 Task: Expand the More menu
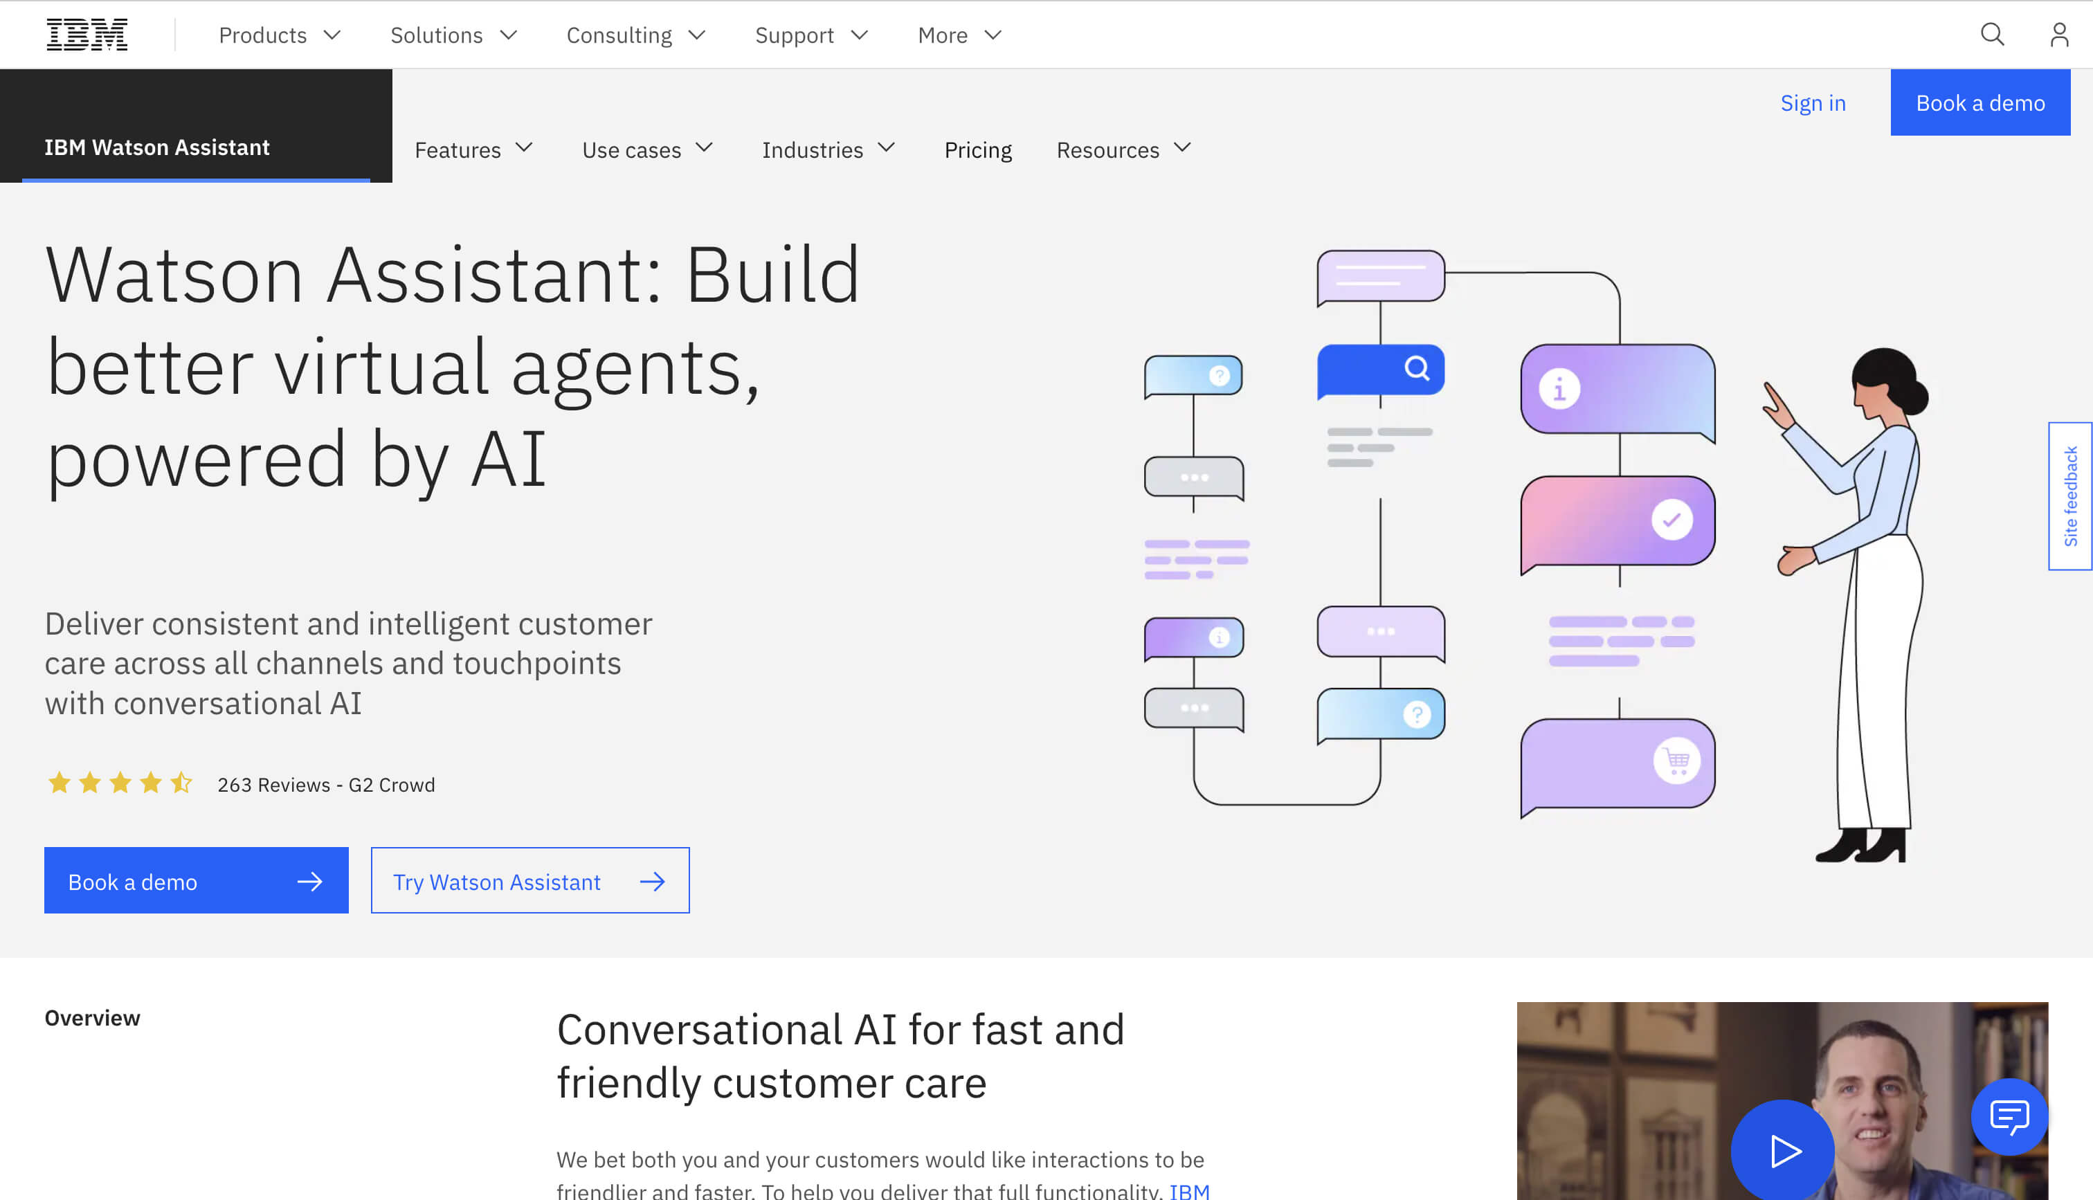(960, 35)
